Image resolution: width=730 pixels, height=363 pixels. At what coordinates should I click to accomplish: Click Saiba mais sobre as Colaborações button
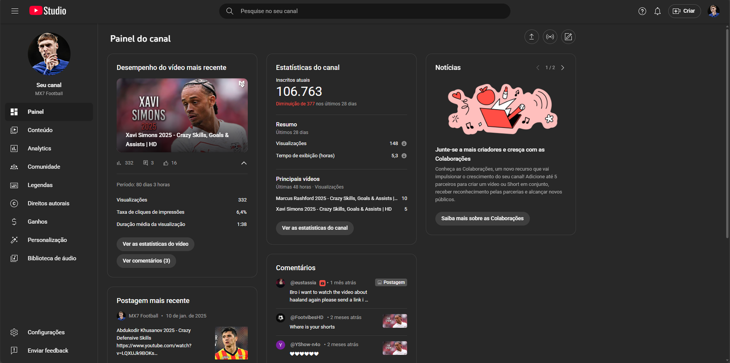coord(482,218)
